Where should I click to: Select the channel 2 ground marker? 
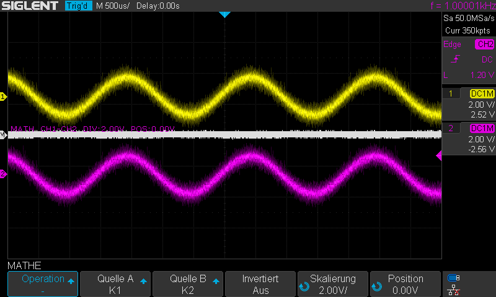[x=3, y=174]
